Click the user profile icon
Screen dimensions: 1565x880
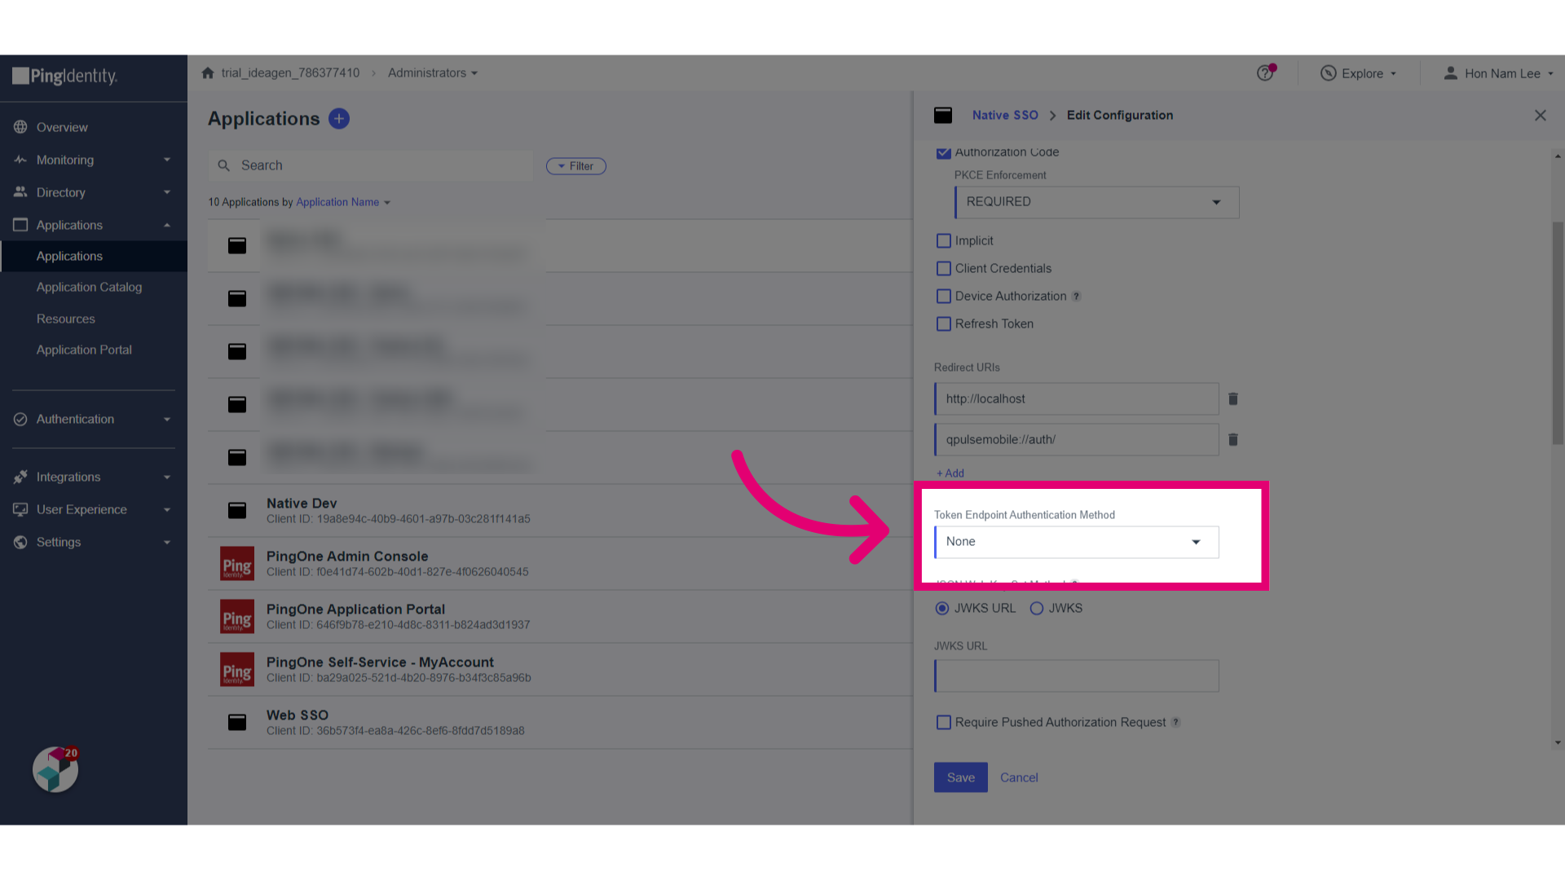pos(1450,73)
